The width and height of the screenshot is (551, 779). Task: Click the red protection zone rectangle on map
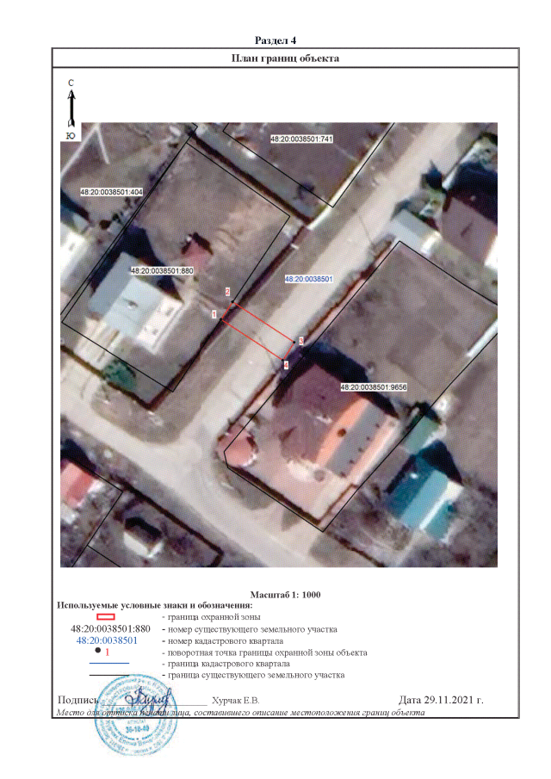259,331
